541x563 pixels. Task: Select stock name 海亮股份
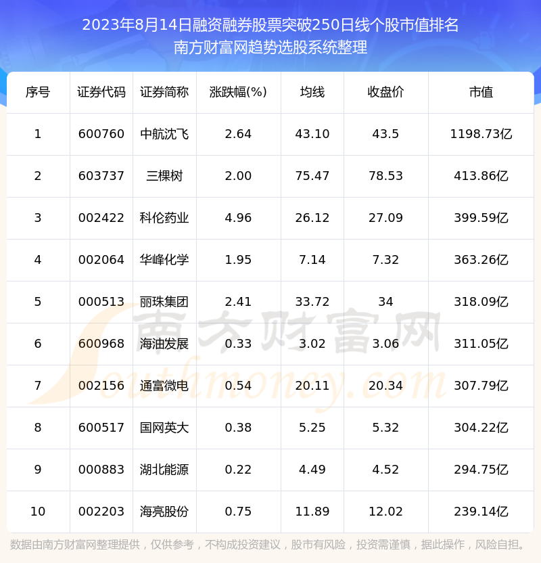point(164,512)
